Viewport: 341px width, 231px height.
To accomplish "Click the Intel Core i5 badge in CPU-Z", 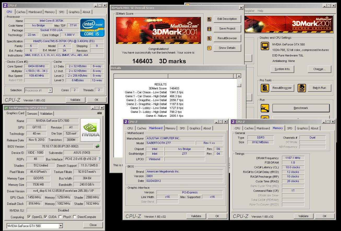I will [x=93, y=27].
